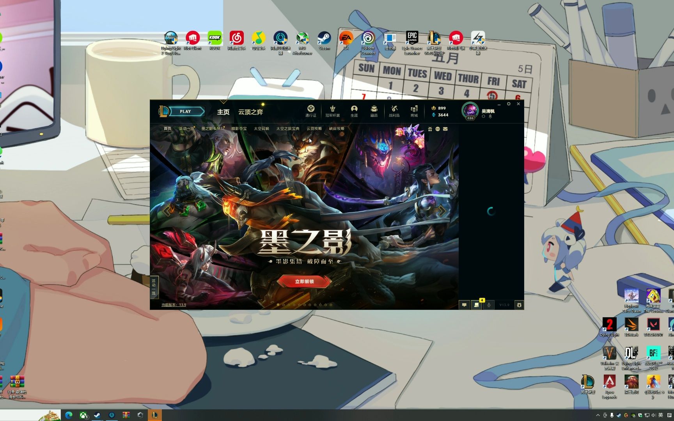Open Microsoft Edge from the taskbar
The image size is (674, 421).
(69, 415)
